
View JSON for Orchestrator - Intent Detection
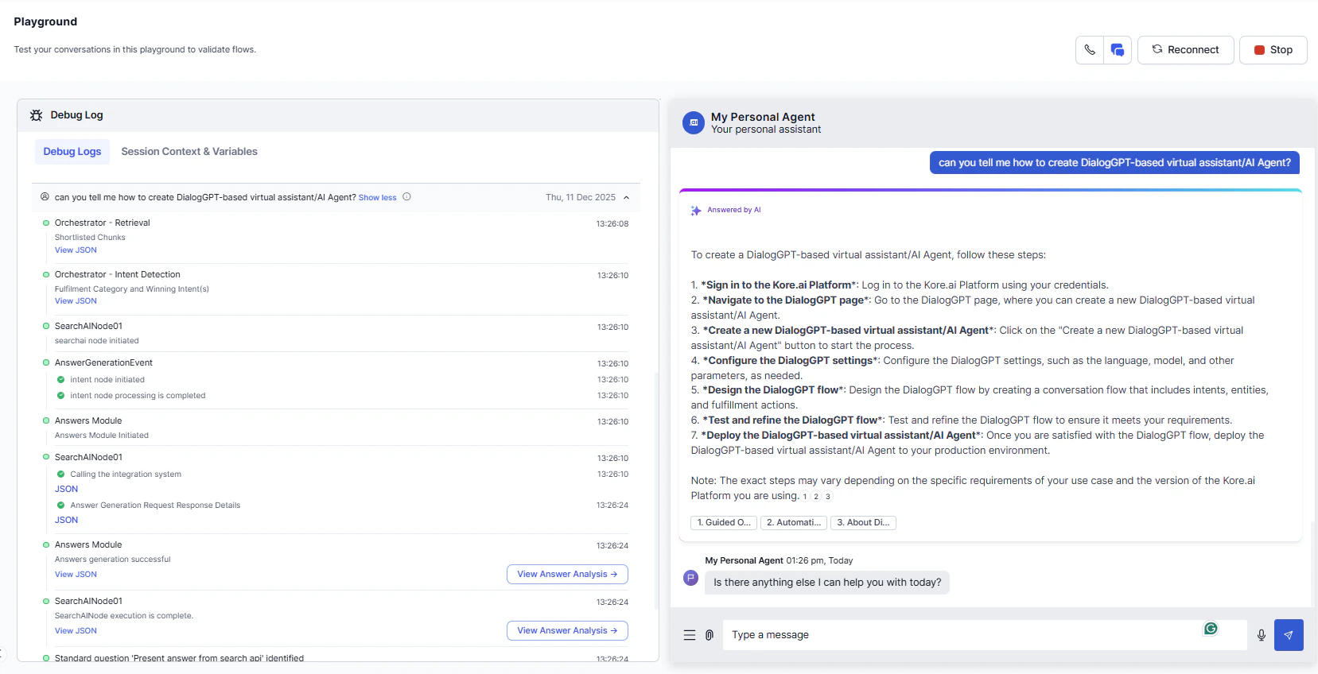(x=76, y=300)
